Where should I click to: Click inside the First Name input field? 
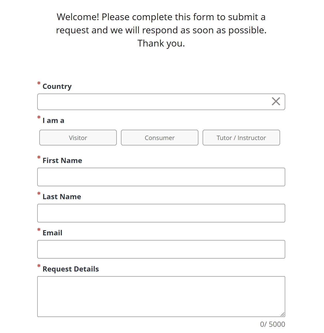pyautogui.click(x=161, y=177)
